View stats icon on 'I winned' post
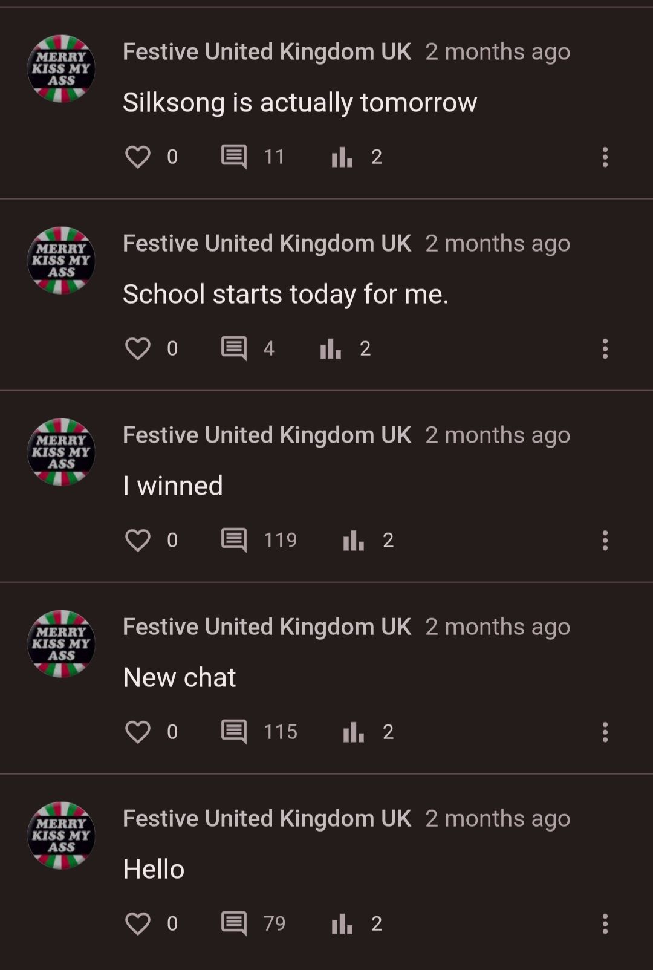This screenshot has height=970, width=653. click(354, 540)
